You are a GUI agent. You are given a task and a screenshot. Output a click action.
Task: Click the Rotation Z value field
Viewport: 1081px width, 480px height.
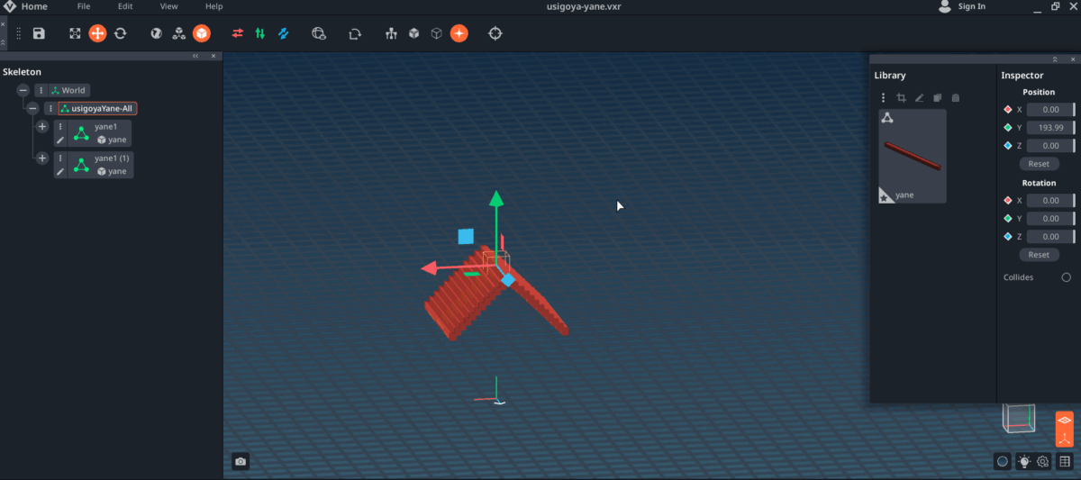1050,237
